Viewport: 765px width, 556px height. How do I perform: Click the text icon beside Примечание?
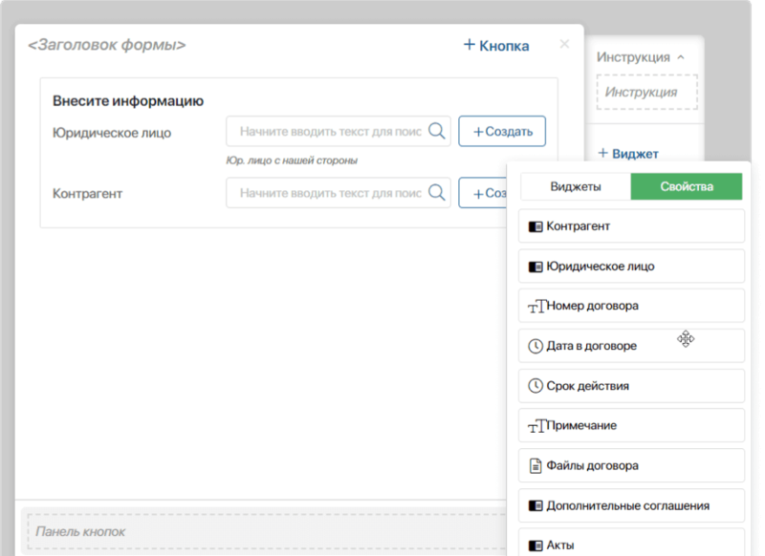(535, 426)
